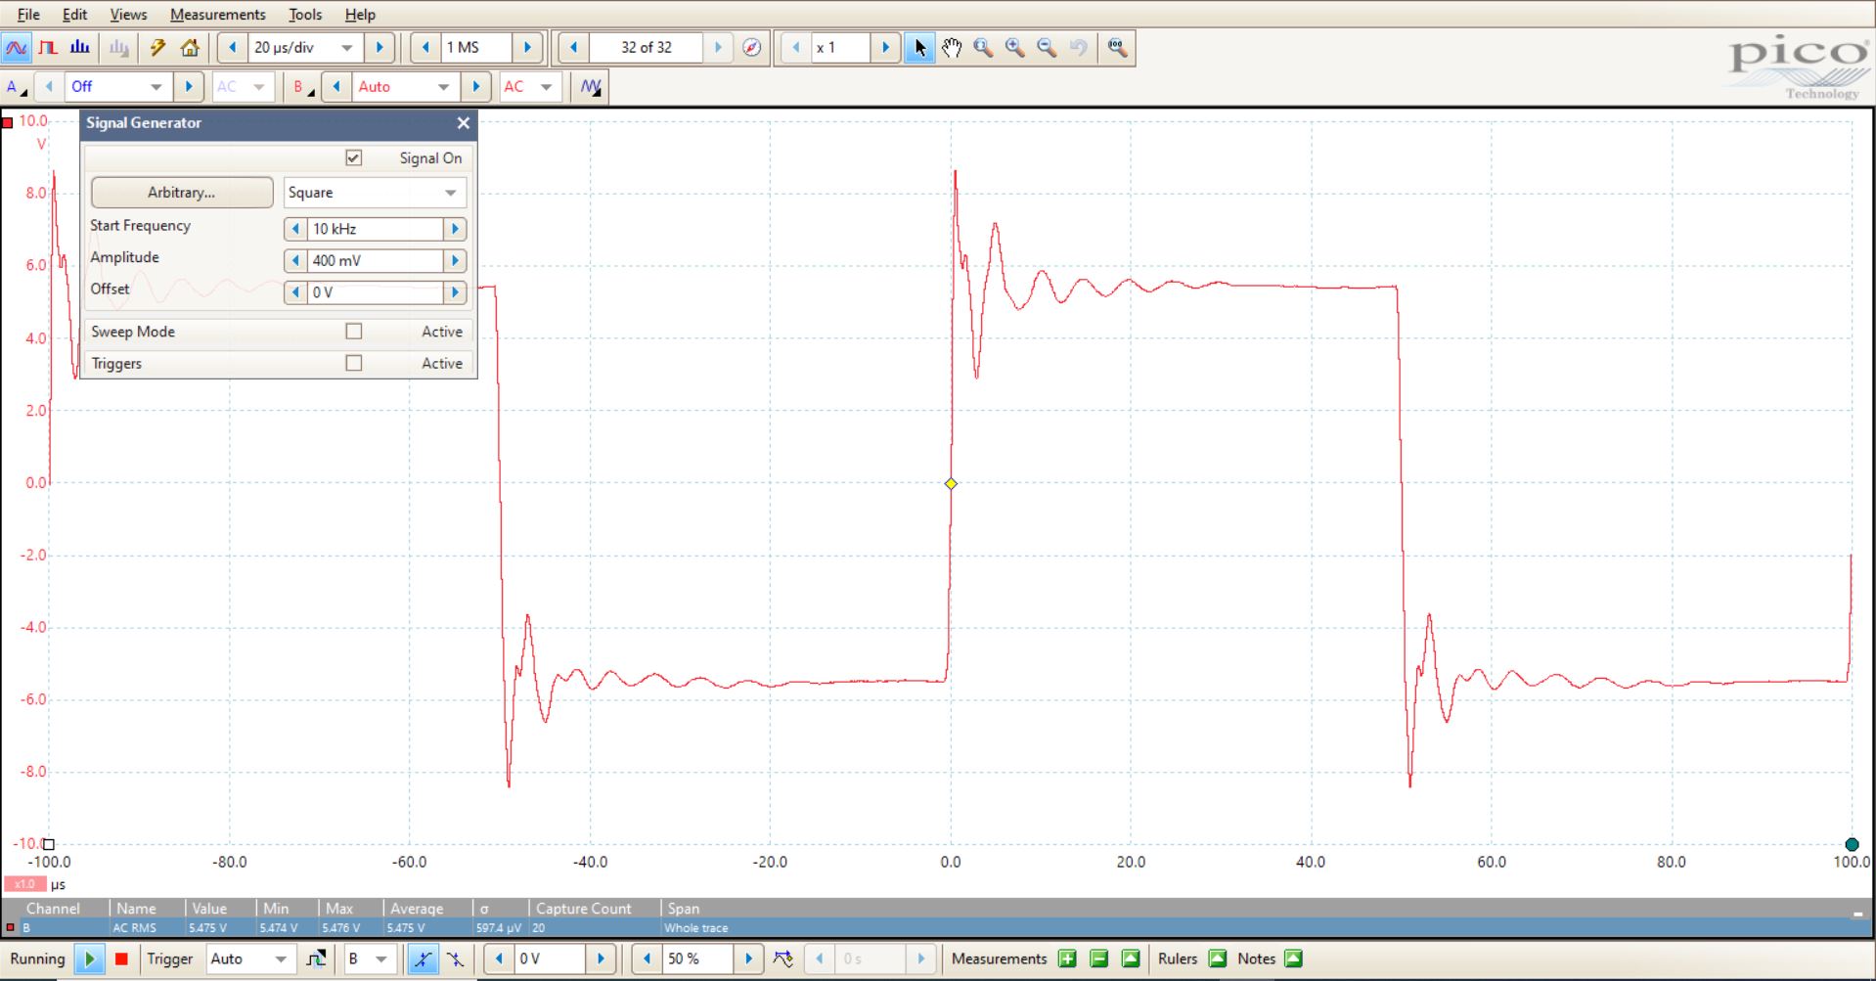1876x981 pixels.
Task: Stop capture with red square button
Action: pyautogui.click(x=121, y=959)
